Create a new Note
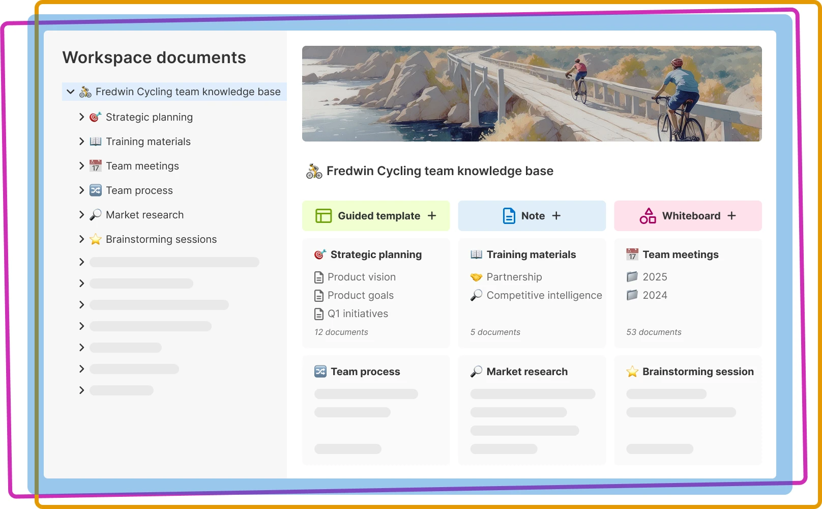This screenshot has width=822, height=509. point(555,215)
